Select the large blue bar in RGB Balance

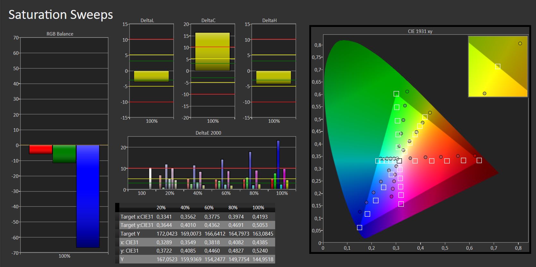tap(88, 196)
